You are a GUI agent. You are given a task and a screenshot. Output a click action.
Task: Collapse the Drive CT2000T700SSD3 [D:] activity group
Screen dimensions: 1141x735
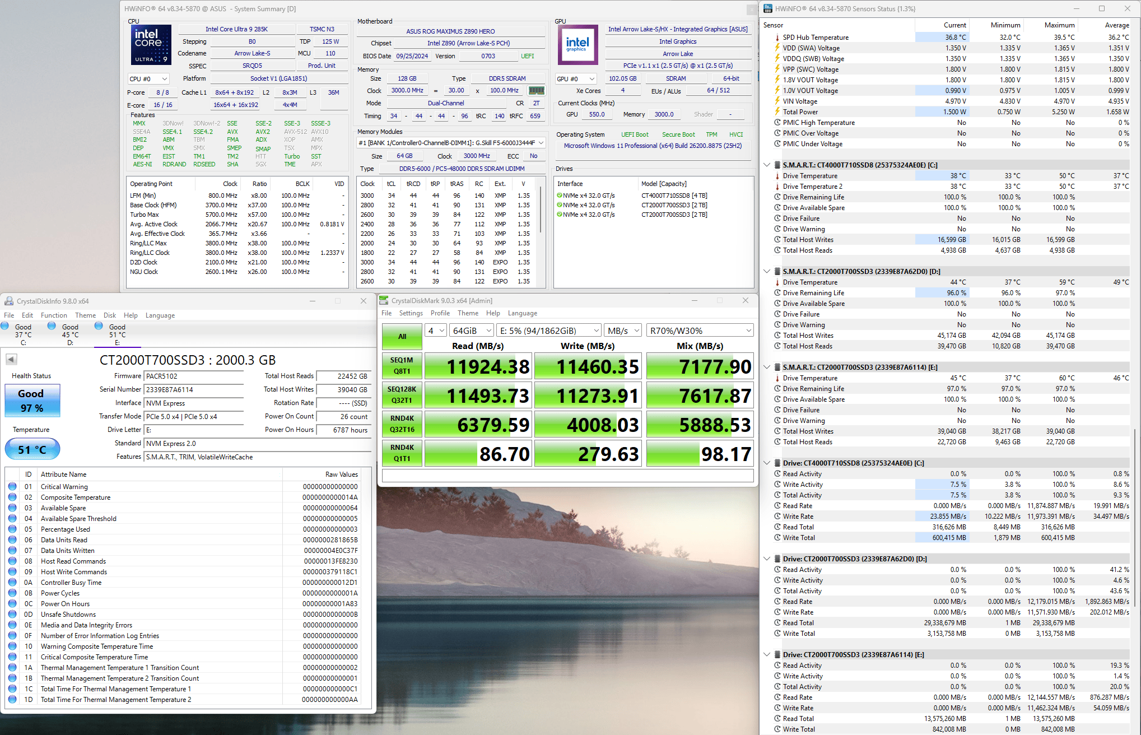(767, 559)
